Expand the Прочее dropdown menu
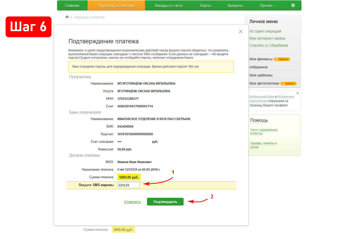Image resolution: width=359 pixels, height=239 pixels. pyautogui.click(x=267, y=6)
